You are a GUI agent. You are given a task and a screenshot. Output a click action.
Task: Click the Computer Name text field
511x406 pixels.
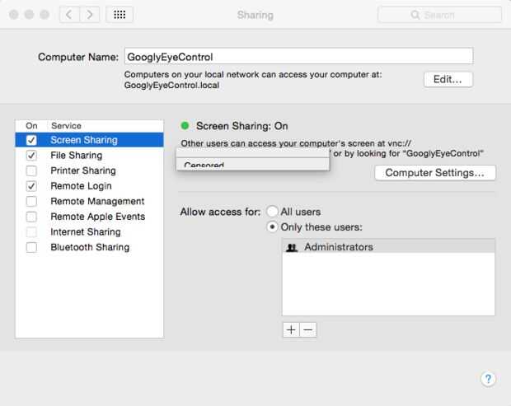[x=298, y=57]
